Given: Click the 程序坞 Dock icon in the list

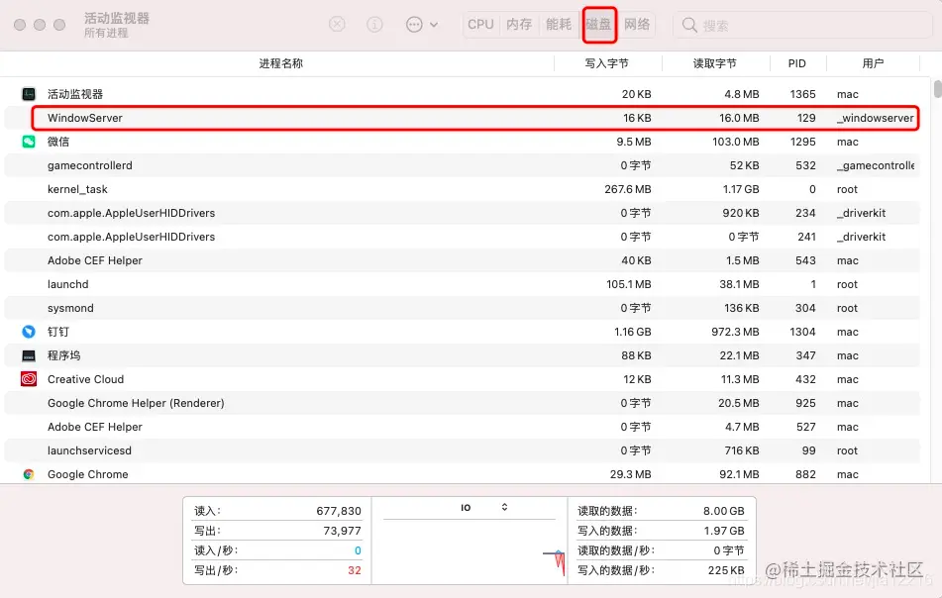Looking at the screenshot, I should point(29,355).
